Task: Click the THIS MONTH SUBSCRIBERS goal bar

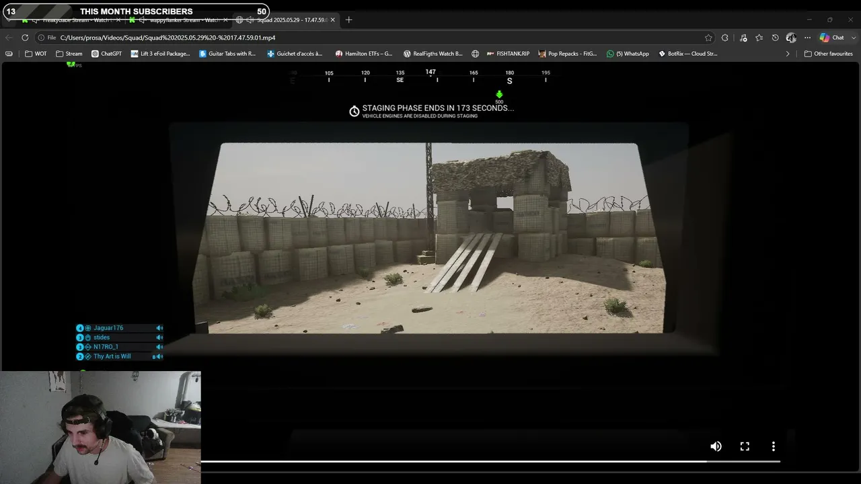Action: tap(136, 11)
